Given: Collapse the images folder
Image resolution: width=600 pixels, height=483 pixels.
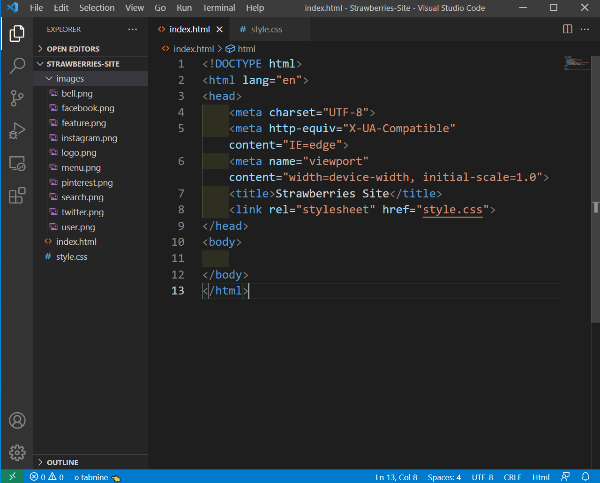Looking at the screenshot, I should coord(91,78).
